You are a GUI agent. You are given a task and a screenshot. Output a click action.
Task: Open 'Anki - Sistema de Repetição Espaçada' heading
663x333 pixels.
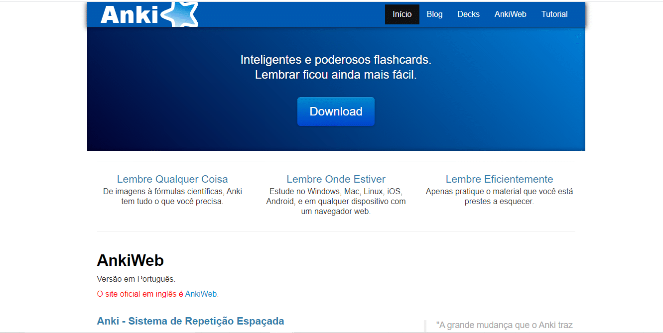pyautogui.click(x=190, y=321)
